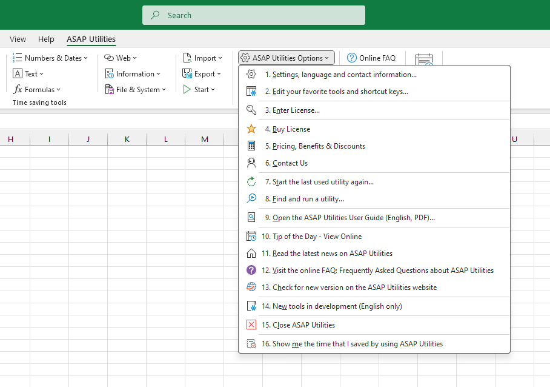
Task: Click the favorites icon beside Edit your favorite tools
Action: pyautogui.click(x=251, y=92)
